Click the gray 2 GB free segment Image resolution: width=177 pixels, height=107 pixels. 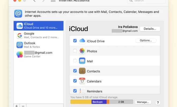121,102
